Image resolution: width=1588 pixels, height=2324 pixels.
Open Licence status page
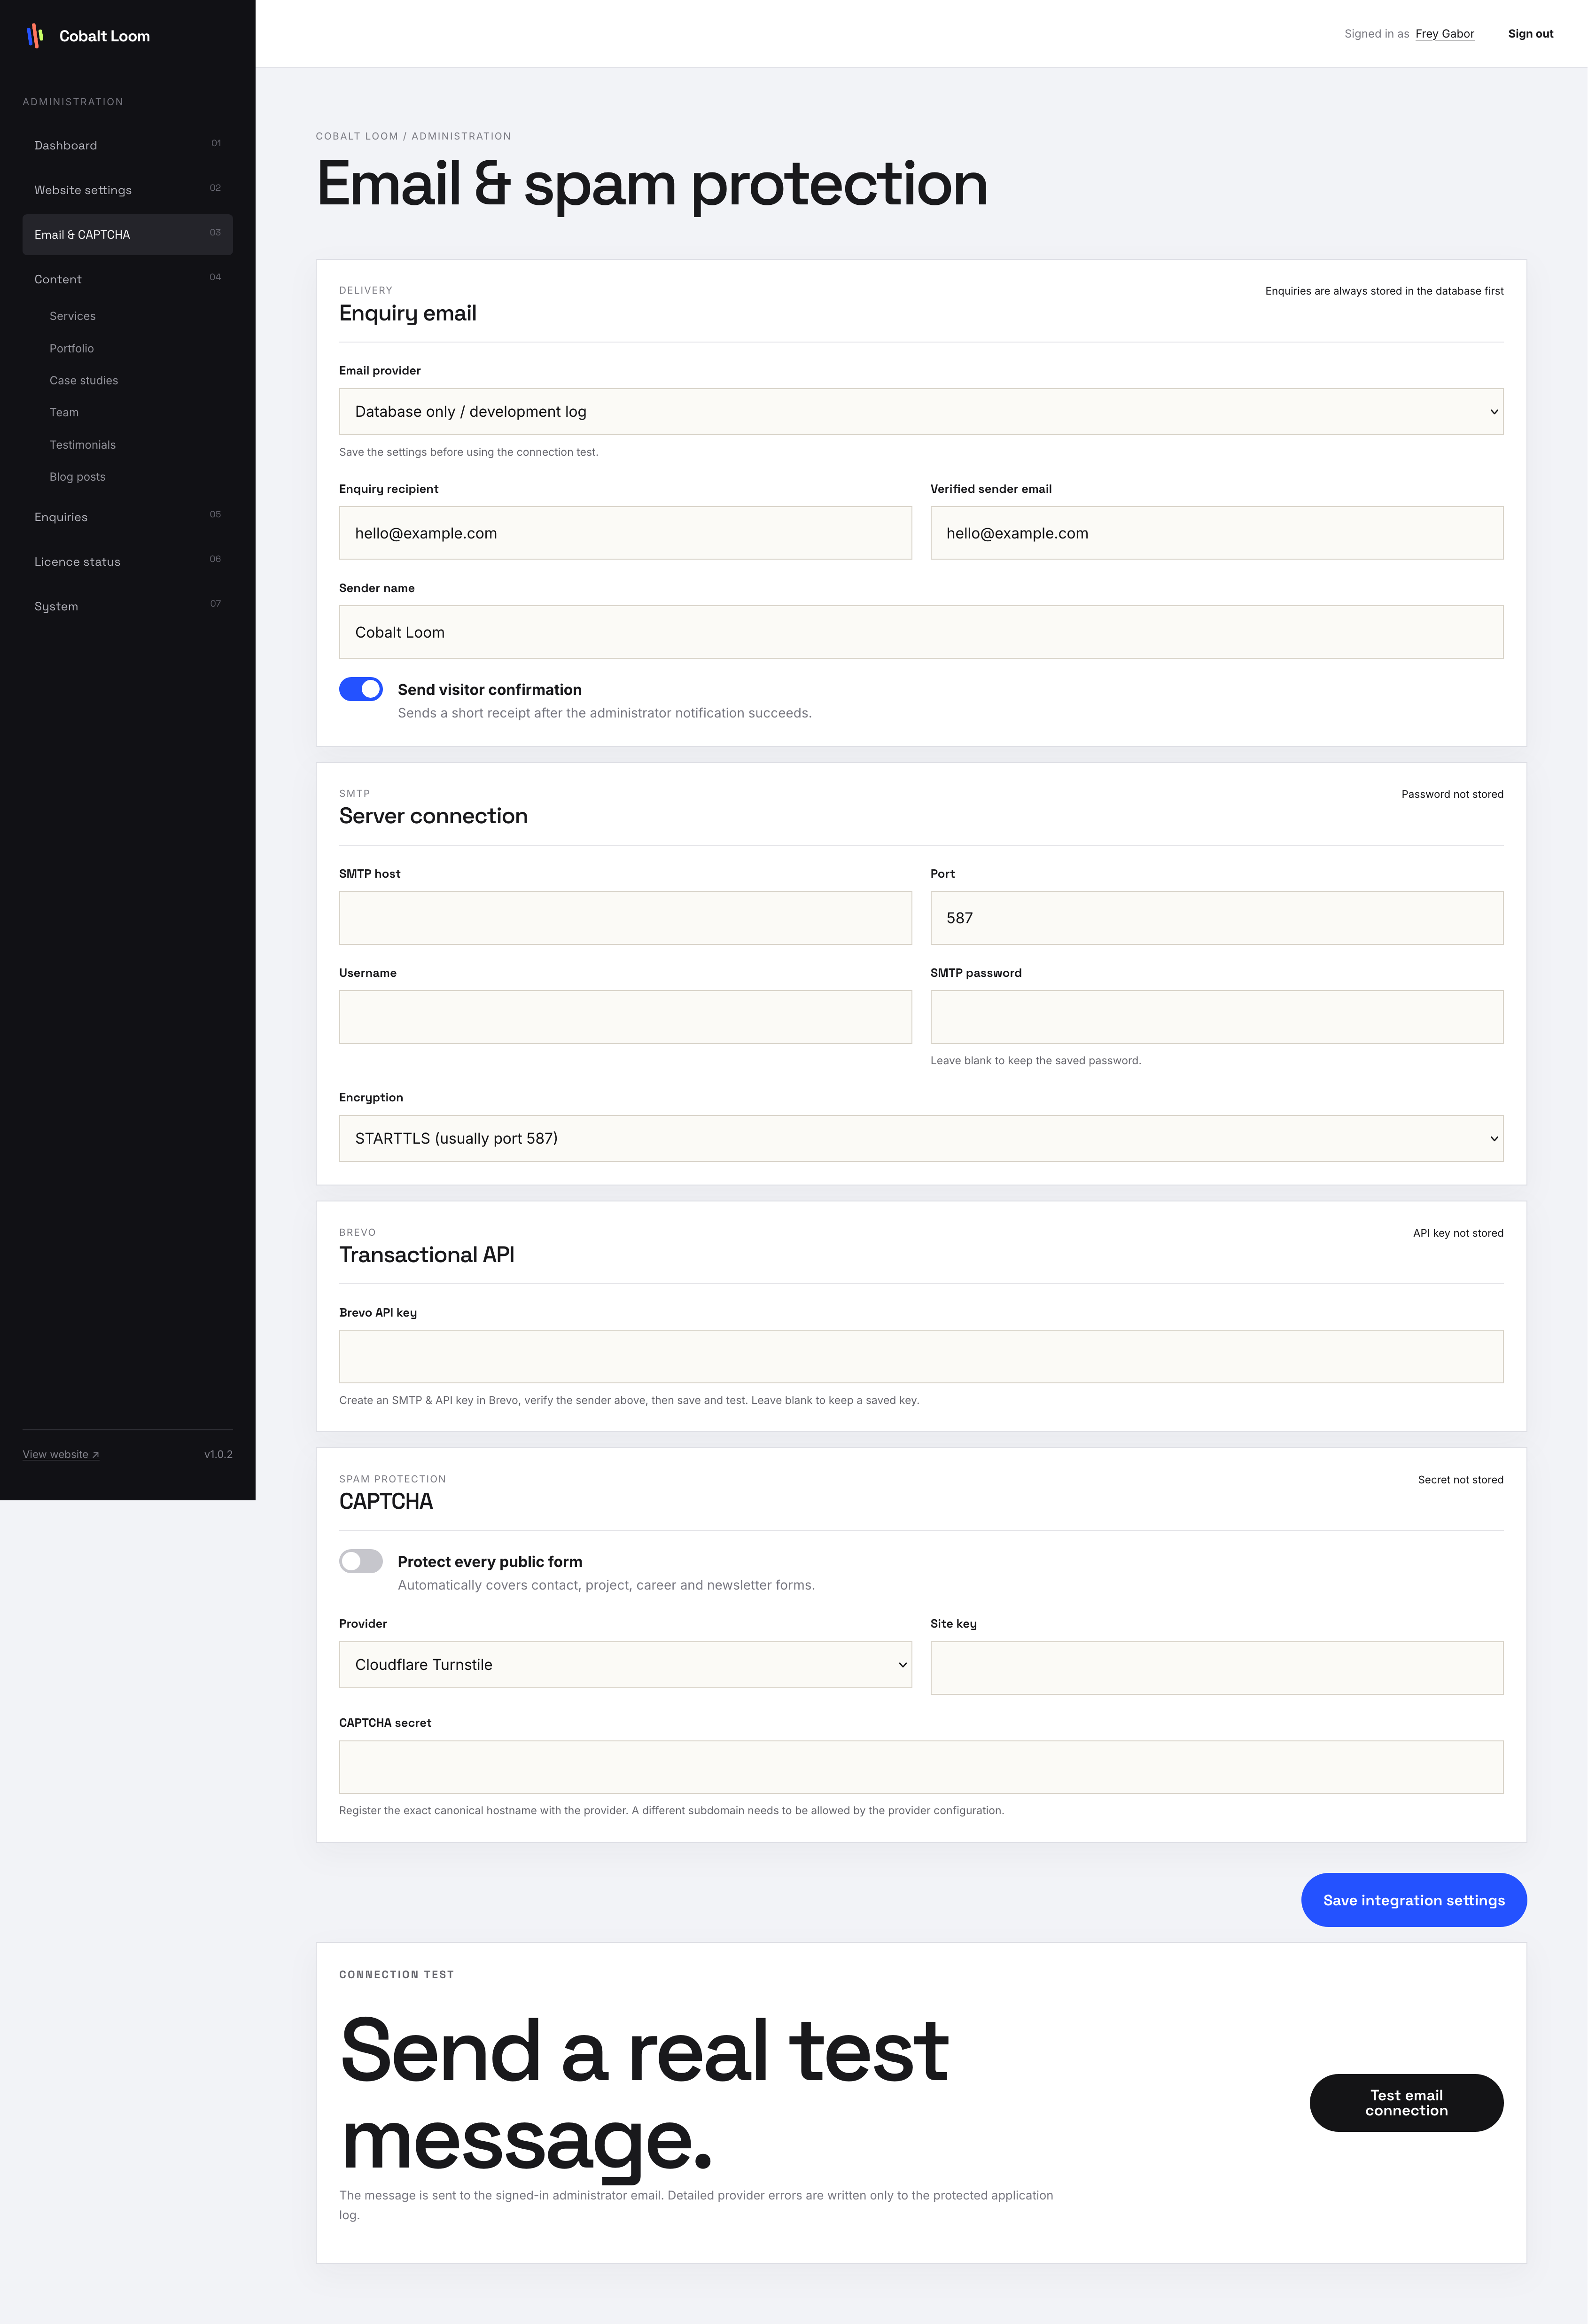click(x=127, y=562)
